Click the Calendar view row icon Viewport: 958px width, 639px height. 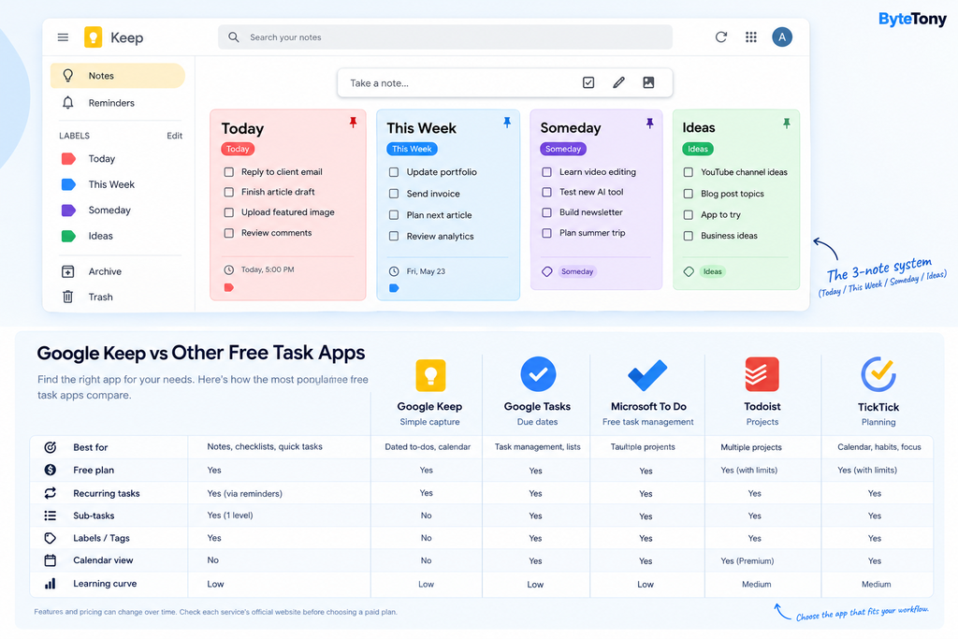tap(51, 560)
